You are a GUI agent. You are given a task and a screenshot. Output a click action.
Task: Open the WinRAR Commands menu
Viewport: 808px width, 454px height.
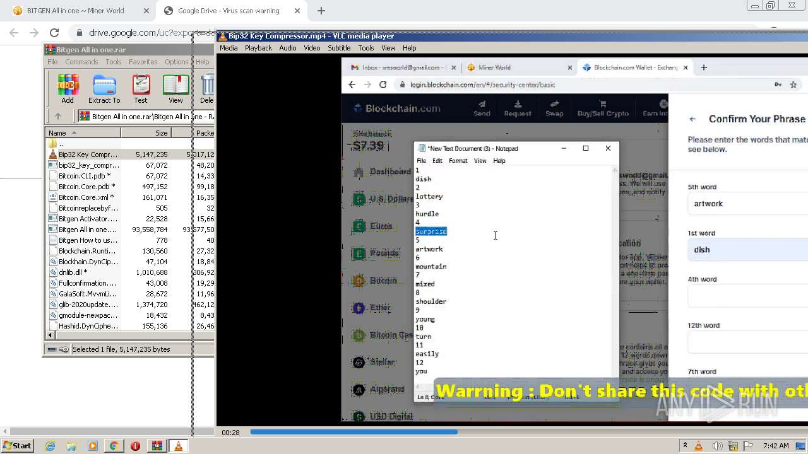81,62
